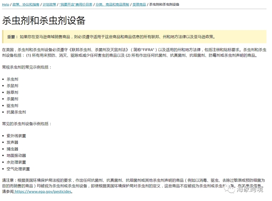Viewport: 272px width, 201px height.
Task: Click the text 常规杀虫剂的常见示例包括
Action: [26, 67]
